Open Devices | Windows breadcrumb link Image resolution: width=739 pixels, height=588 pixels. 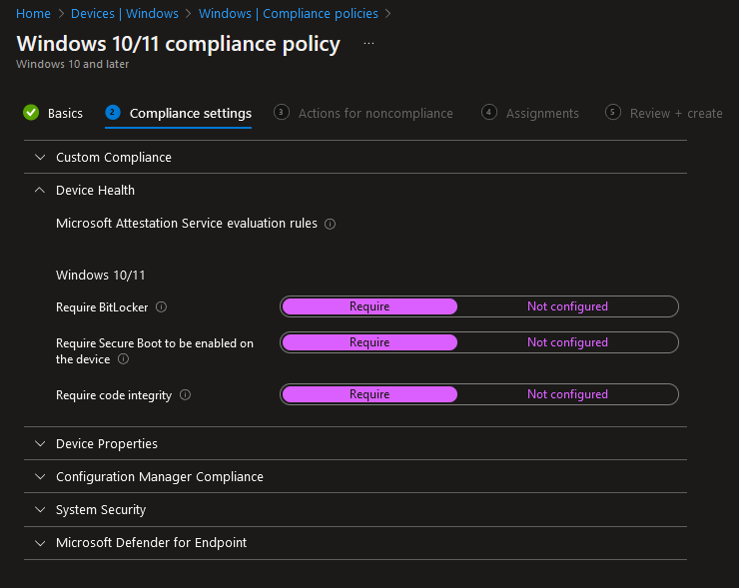pos(125,14)
